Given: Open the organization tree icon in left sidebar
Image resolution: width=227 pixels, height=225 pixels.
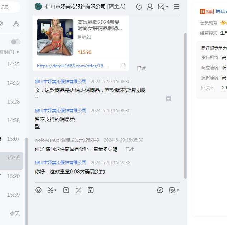Looking at the screenshot, I should 16,24.
